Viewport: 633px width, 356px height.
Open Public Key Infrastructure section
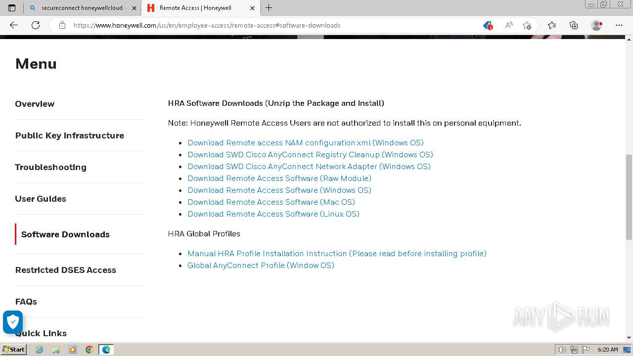pyautogui.click(x=70, y=135)
